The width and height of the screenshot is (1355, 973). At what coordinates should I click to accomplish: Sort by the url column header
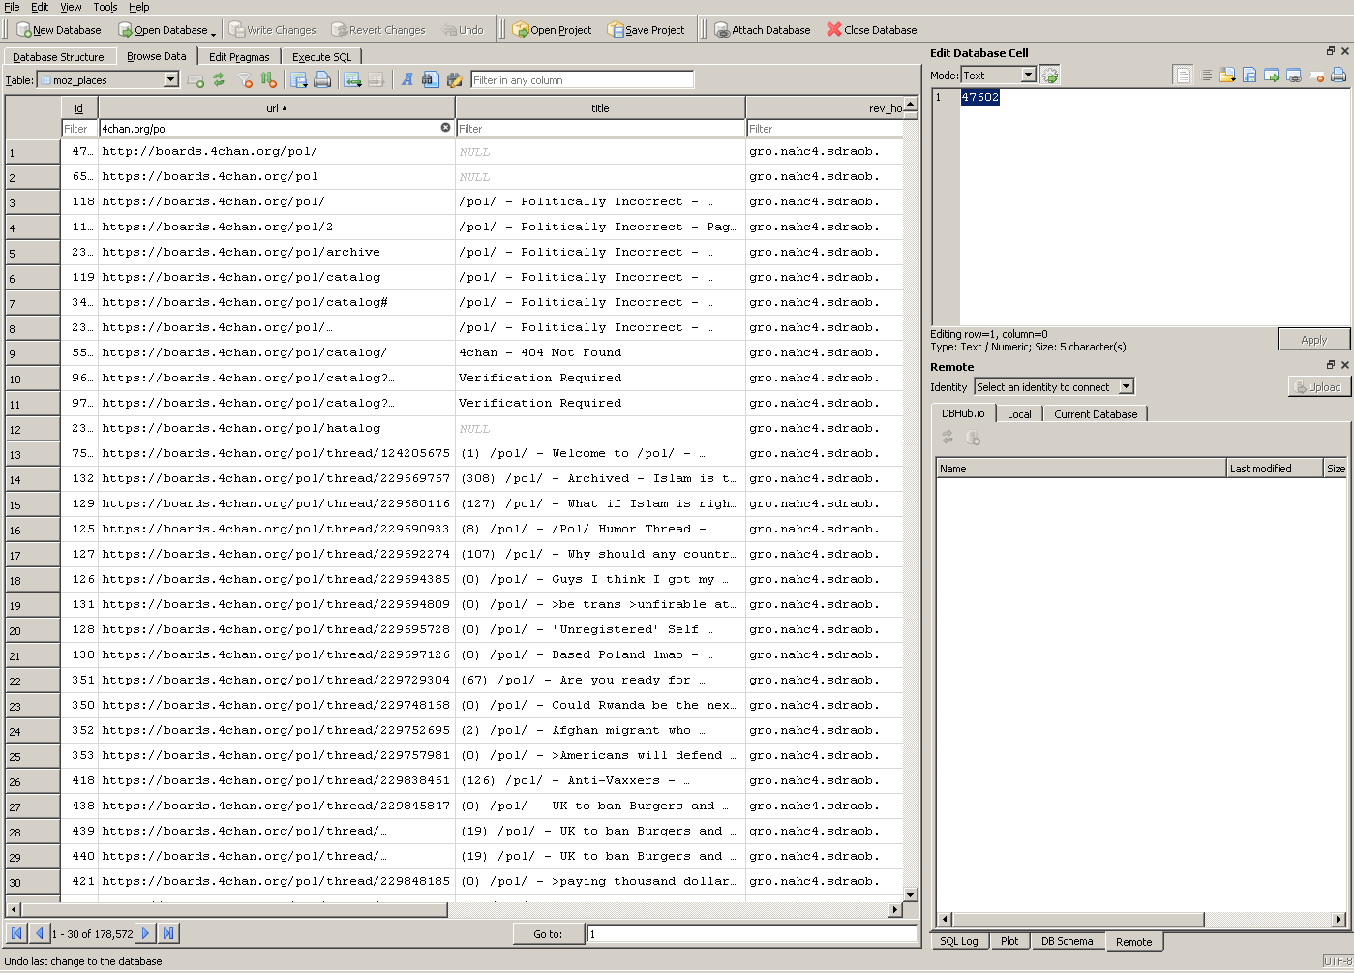click(x=277, y=108)
